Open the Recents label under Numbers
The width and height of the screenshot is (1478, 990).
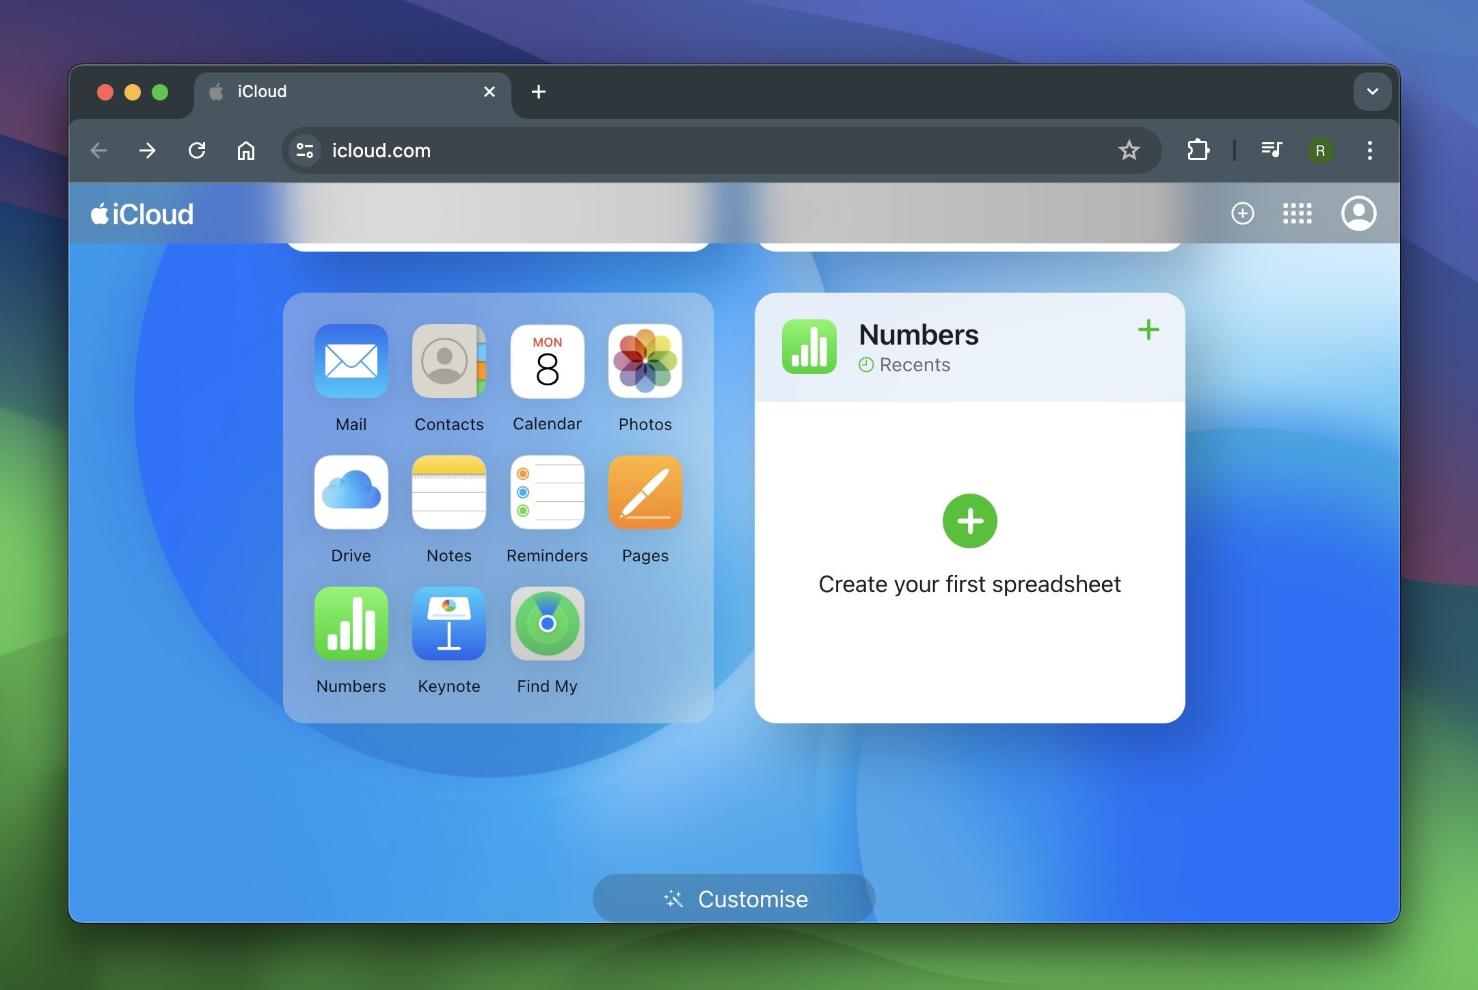pyautogui.click(x=904, y=365)
